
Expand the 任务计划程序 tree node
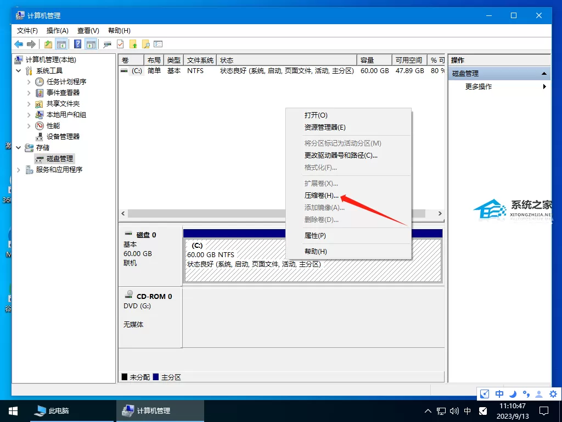tap(29, 82)
